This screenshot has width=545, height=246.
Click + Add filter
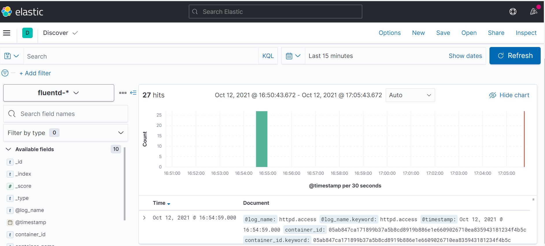(35, 73)
